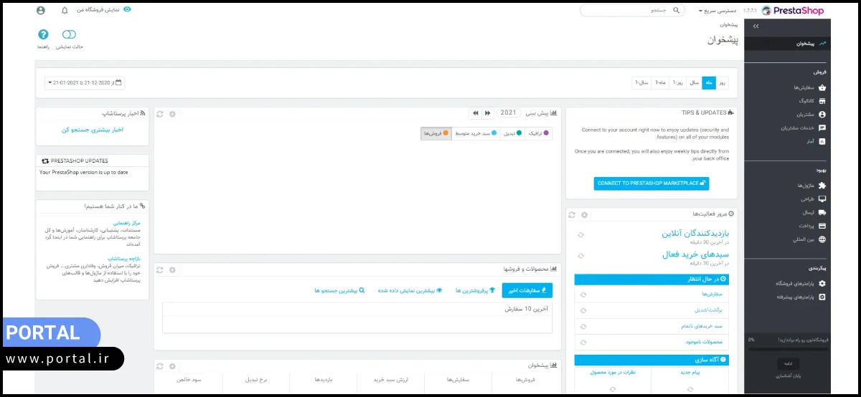861x397 pixels.
Task: Click پایان آشناسازی end onboarding link
Action: (788, 376)
